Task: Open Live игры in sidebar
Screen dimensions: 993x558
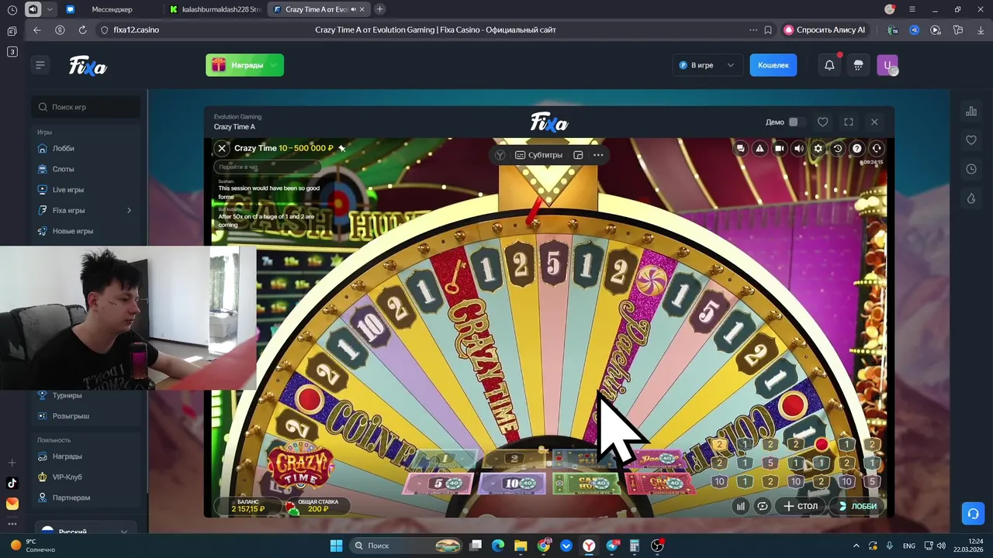Action: tap(68, 189)
